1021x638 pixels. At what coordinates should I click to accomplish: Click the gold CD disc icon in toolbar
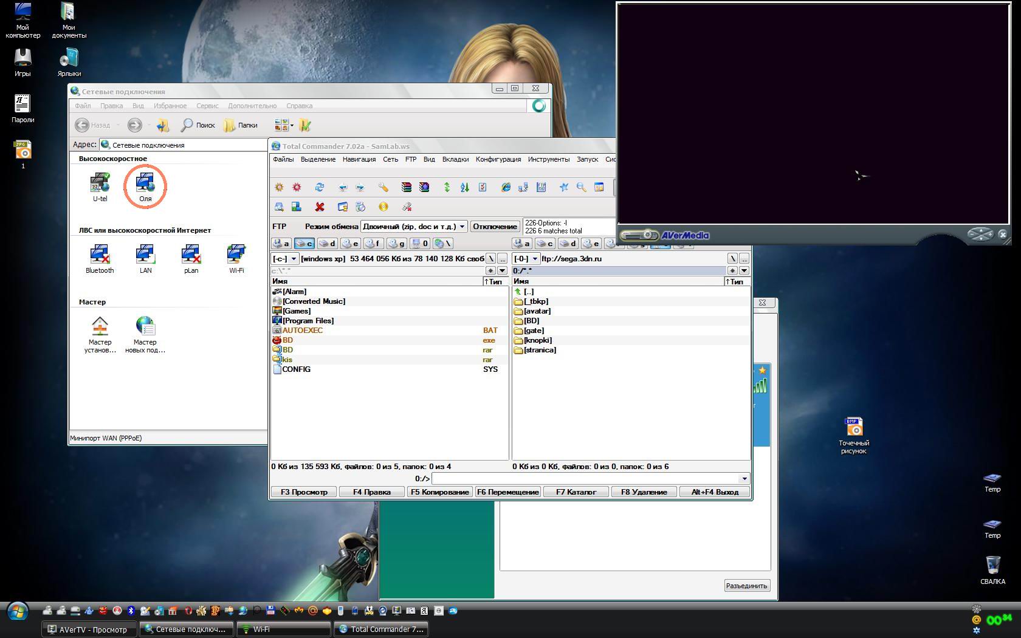click(383, 207)
